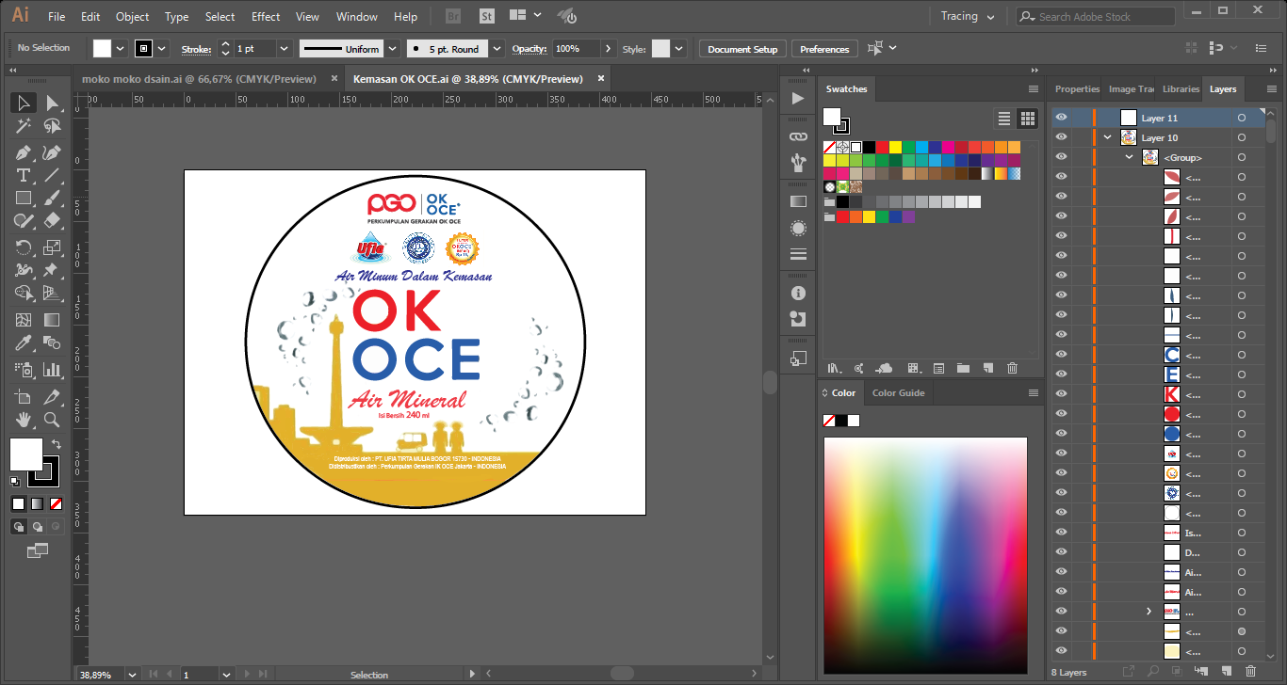This screenshot has height=685, width=1287.
Task: Click the New Swatch icon
Action: [987, 368]
